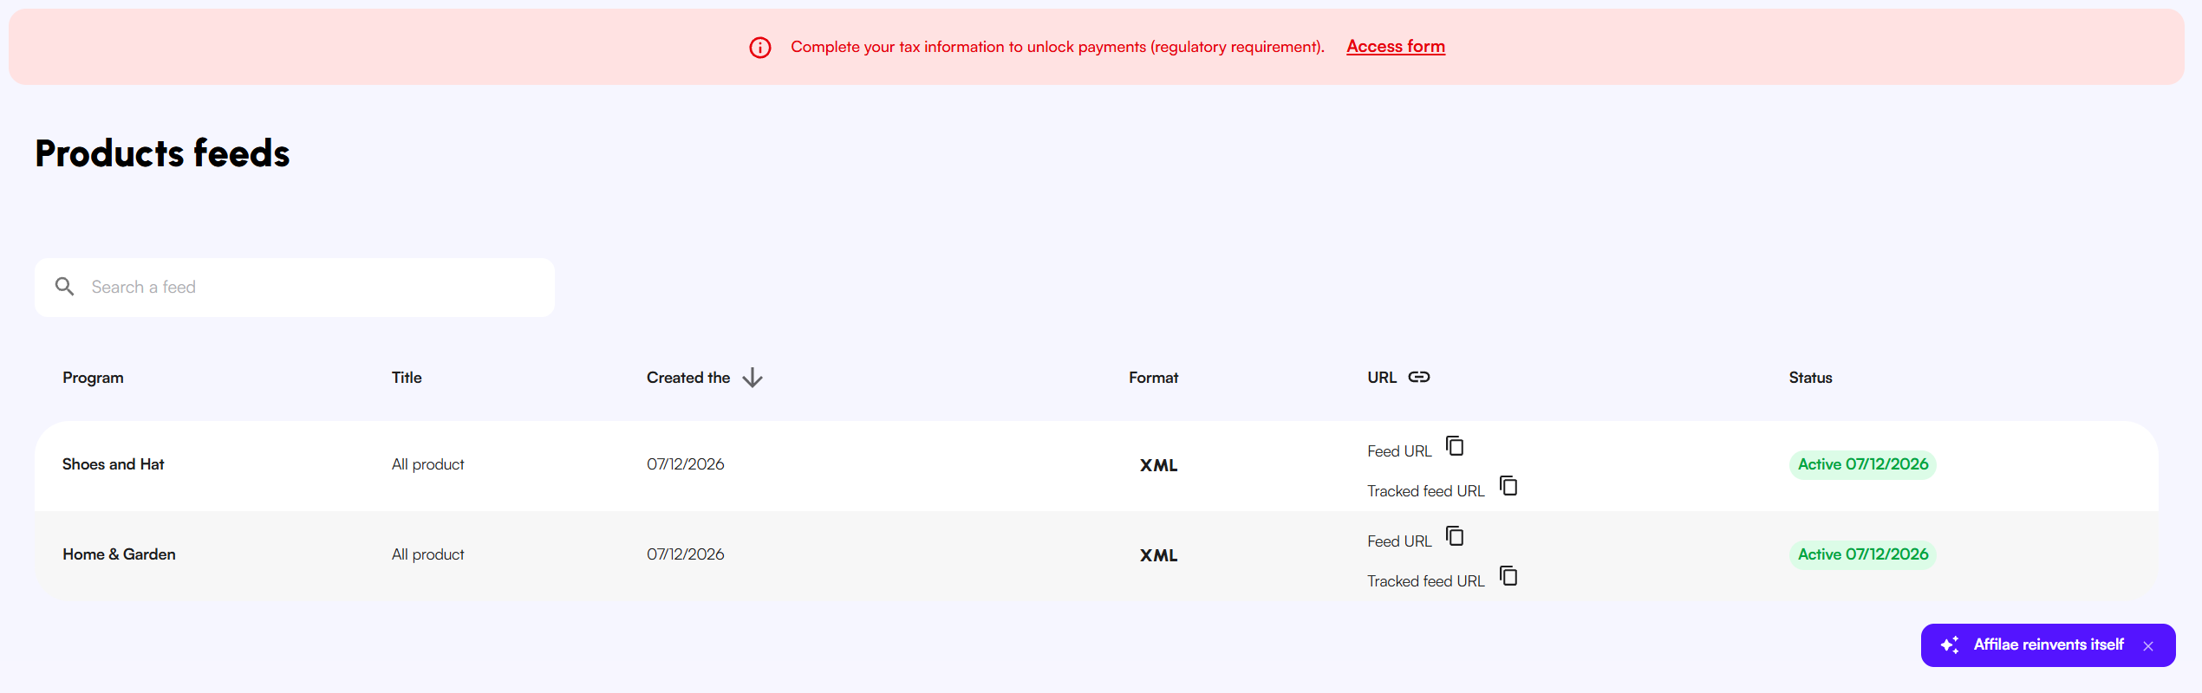Click the Program column header
This screenshot has width=2202, height=693.
pos(93,378)
